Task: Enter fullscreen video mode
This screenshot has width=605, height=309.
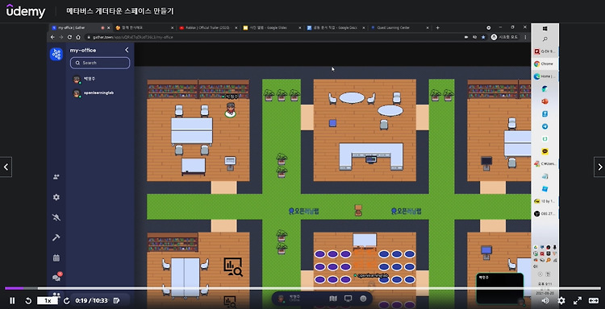Action: tap(578, 300)
